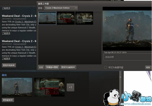Click into the 添加说明 caption field
The image size is (152, 106).
tap(128, 57)
